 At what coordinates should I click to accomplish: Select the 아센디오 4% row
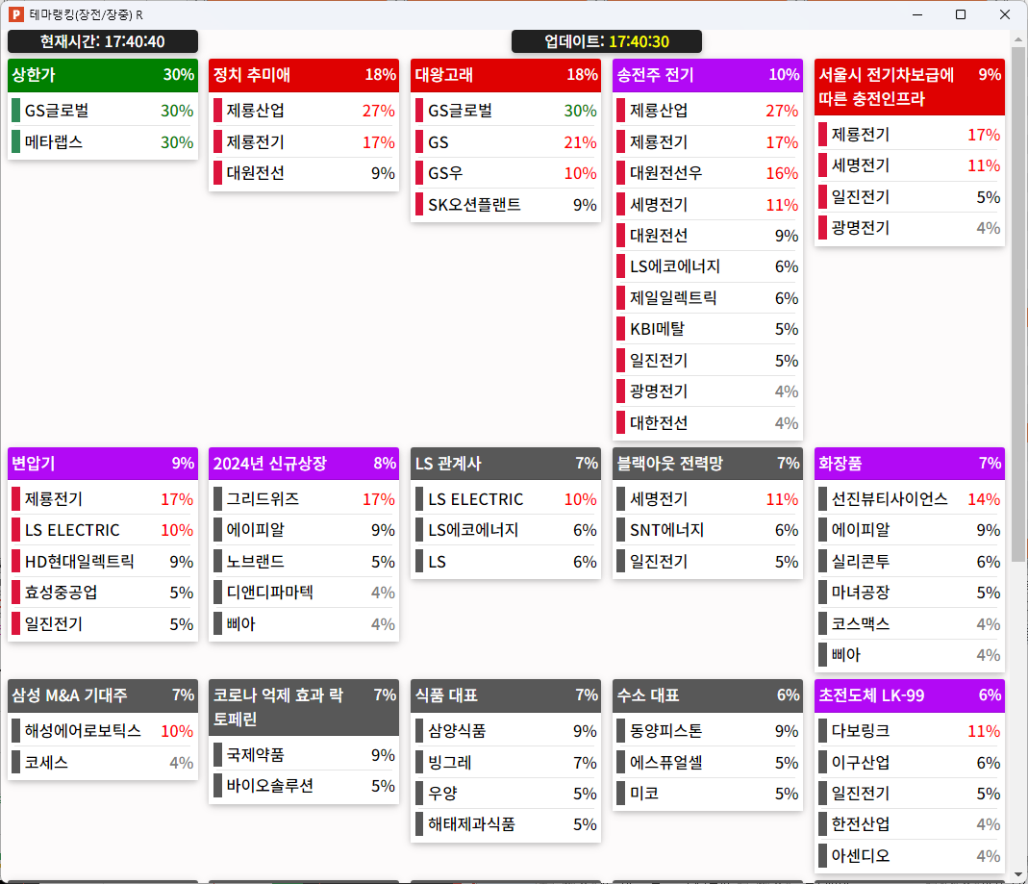(x=910, y=856)
